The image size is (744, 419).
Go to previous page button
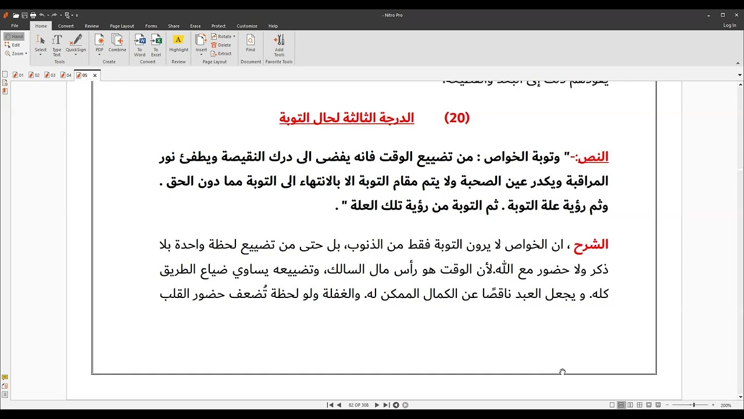click(x=339, y=405)
